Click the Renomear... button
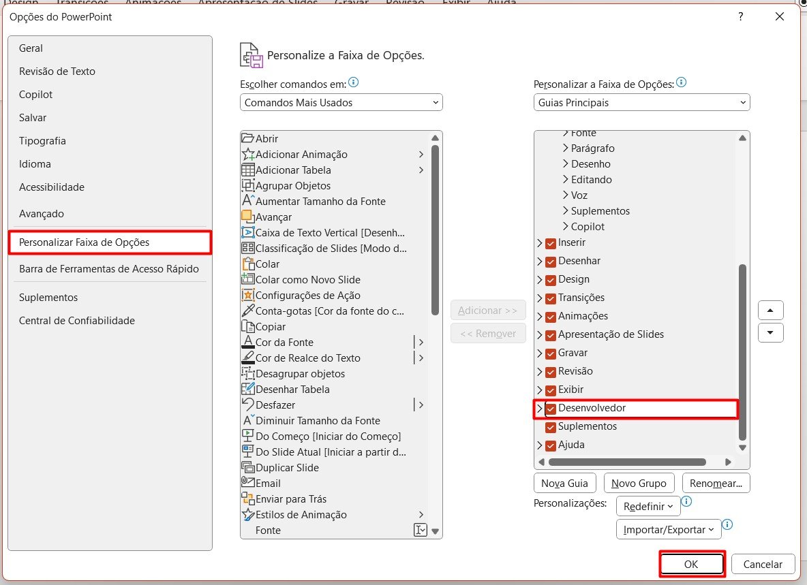807x585 pixels. click(x=716, y=484)
